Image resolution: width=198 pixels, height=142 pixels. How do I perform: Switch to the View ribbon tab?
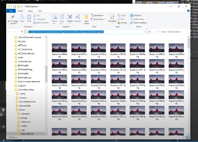[40, 11]
